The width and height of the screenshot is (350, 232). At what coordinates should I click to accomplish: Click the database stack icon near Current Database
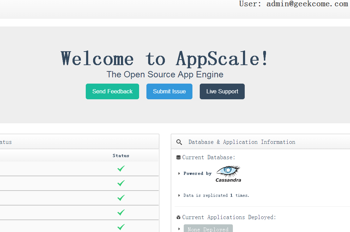pyautogui.click(x=178, y=157)
